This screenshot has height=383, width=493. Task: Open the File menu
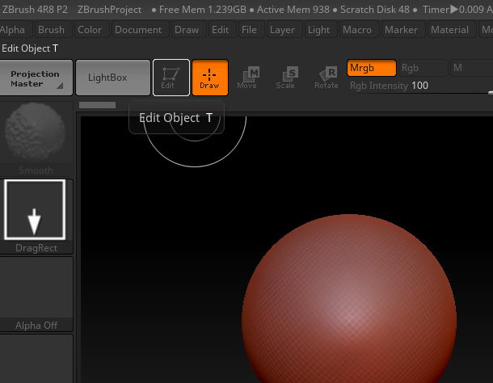click(x=251, y=30)
